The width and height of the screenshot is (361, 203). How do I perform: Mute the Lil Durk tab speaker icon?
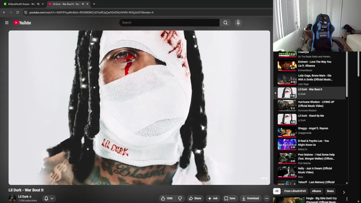click(83, 4)
